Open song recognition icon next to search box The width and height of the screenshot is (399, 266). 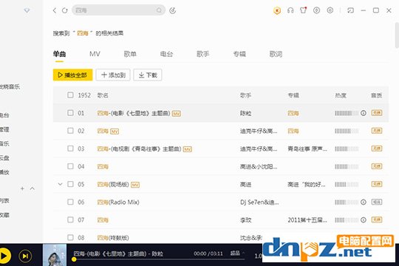(172, 10)
